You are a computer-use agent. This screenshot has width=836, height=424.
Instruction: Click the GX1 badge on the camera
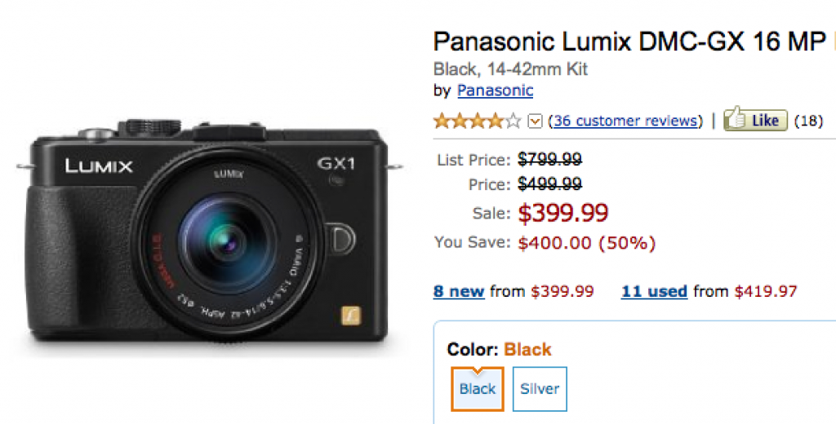pos(336,161)
